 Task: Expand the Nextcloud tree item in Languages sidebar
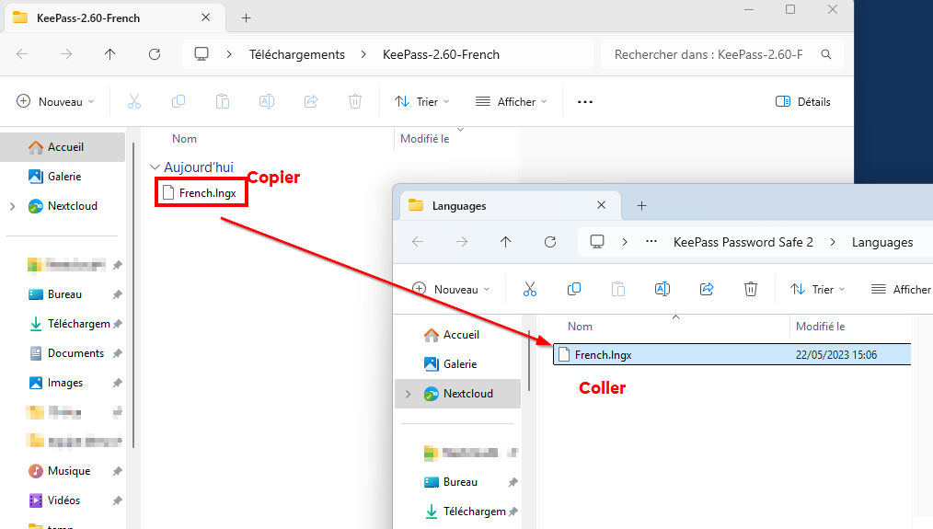click(x=407, y=394)
